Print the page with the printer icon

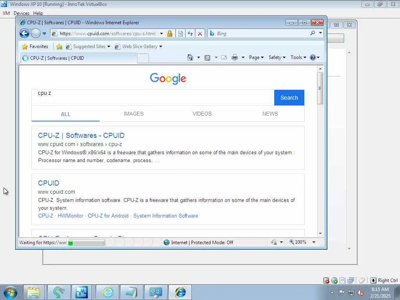pos(235,57)
